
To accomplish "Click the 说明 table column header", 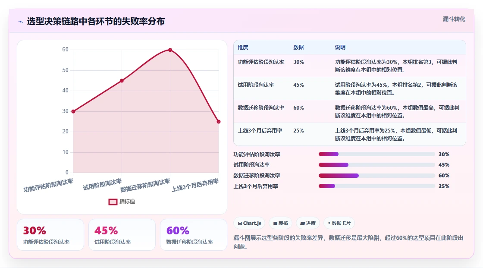I will (340, 47).
